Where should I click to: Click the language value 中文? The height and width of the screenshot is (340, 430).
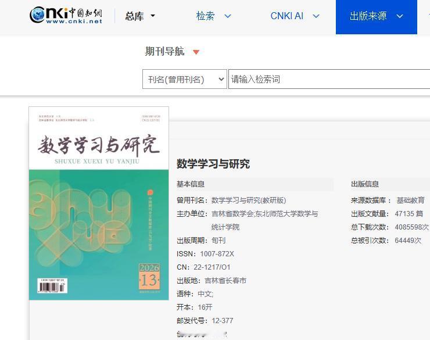[x=205, y=294]
